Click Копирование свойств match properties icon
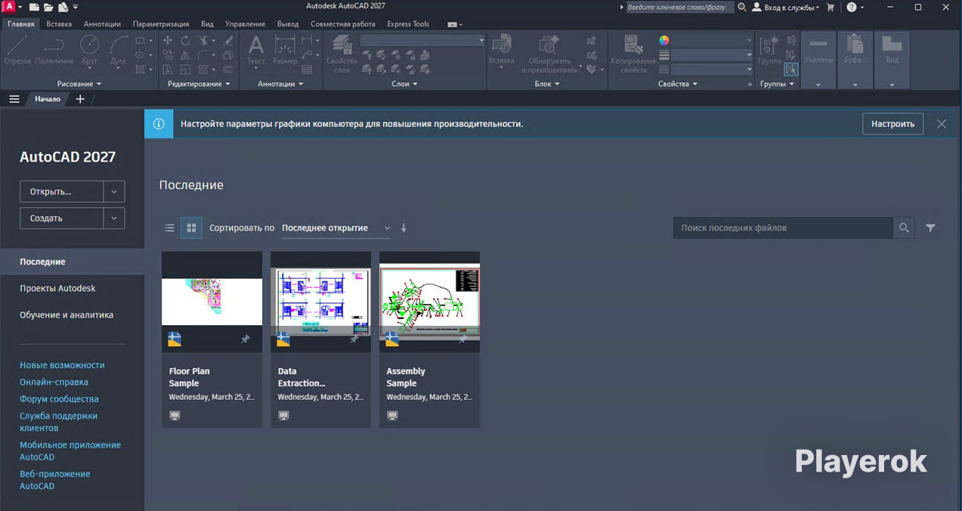The height and width of the screenshot is (511, 962). (x=633, y=54)
